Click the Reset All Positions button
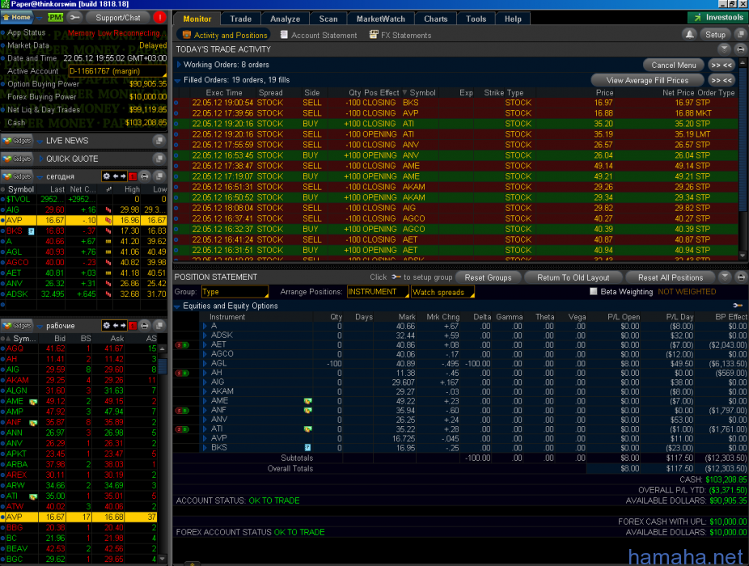Image resolution: width=749 pixels, height=566 pixels. point(671,277)
